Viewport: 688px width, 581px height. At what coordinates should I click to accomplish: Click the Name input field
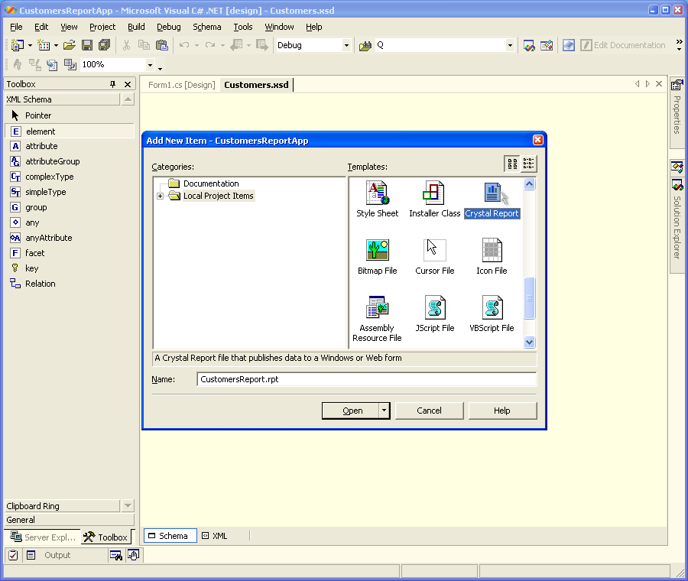coord(365,379)
